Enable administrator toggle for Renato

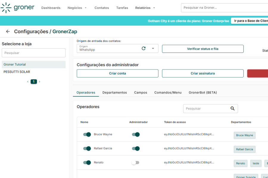(x=135, y=163)
